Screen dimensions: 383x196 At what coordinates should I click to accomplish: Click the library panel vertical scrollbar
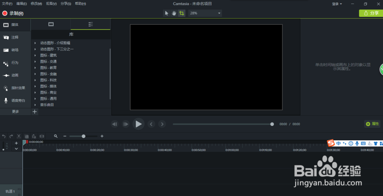point(110,74)
